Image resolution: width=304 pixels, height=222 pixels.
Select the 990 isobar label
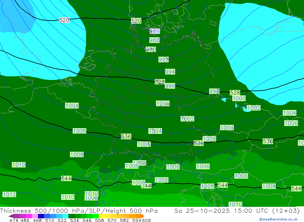[x=151, y=49]
